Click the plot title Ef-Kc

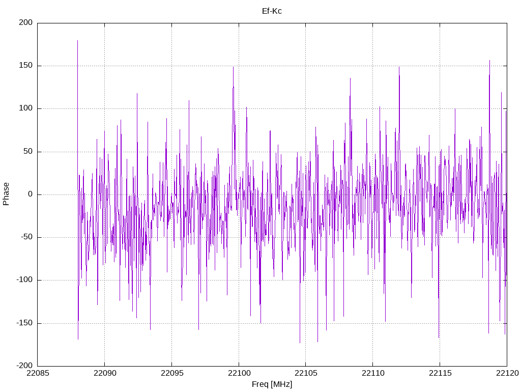coord(272,11)
